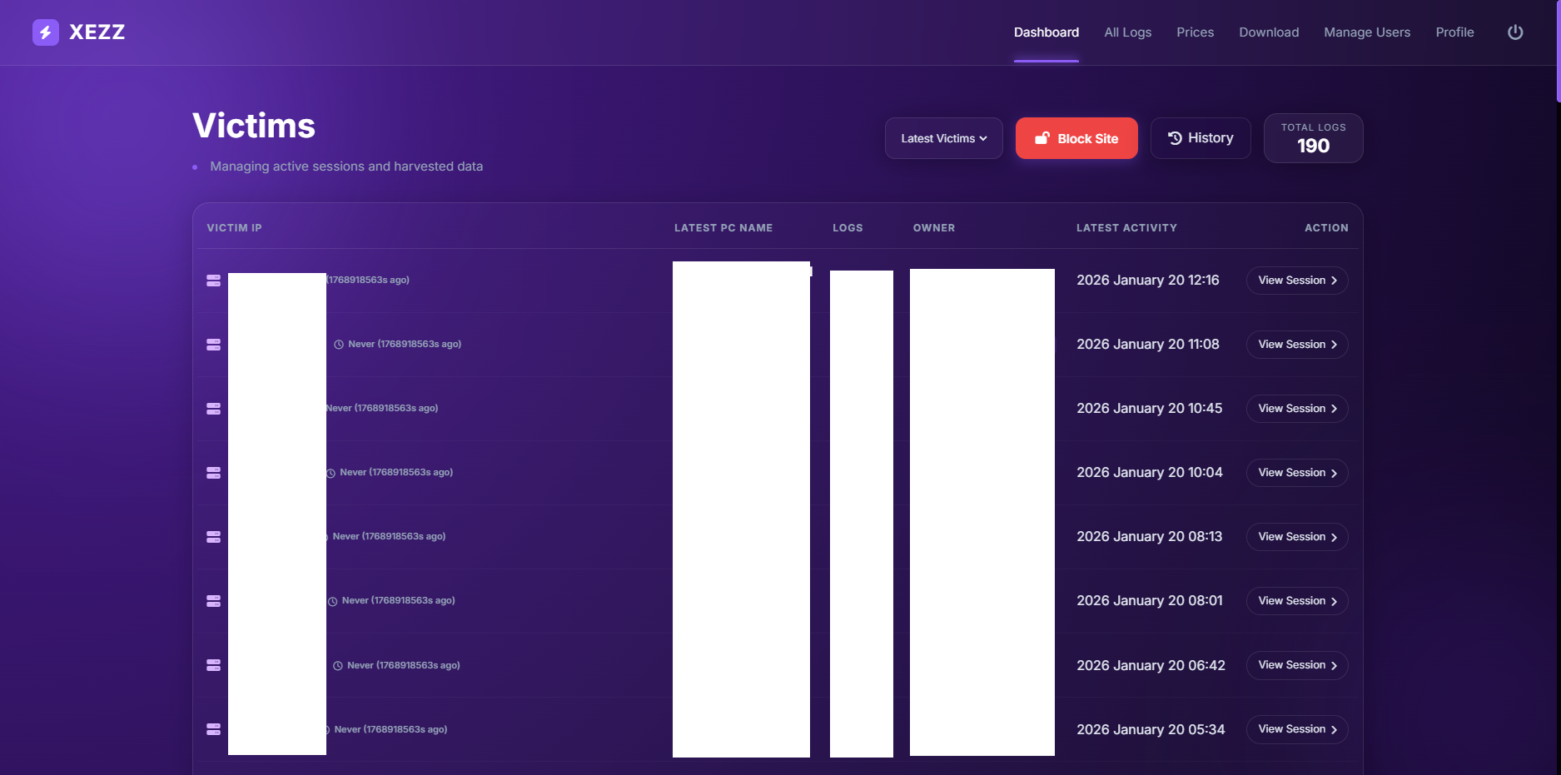Open the Manage Users page
This screenshot has height=775, width=1561.
1367,32
